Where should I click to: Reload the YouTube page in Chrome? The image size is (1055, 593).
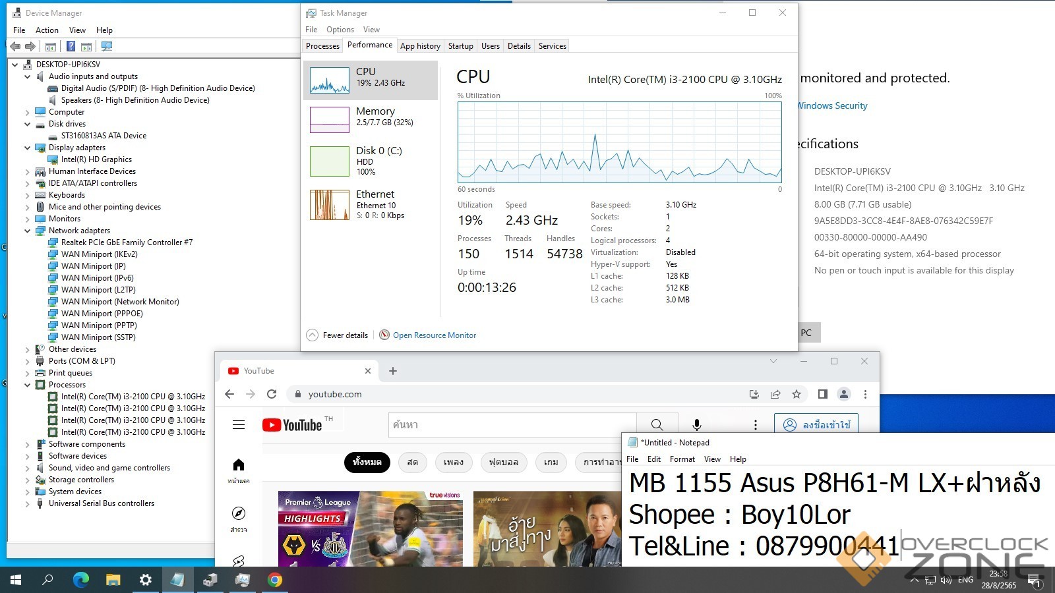click(272, 394)
